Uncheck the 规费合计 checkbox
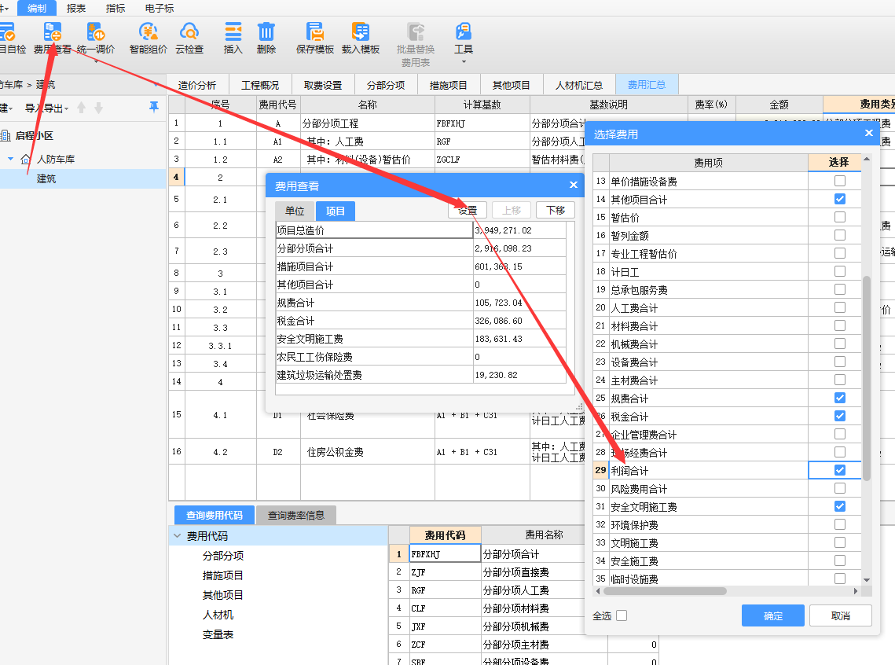 pos(840,398)
